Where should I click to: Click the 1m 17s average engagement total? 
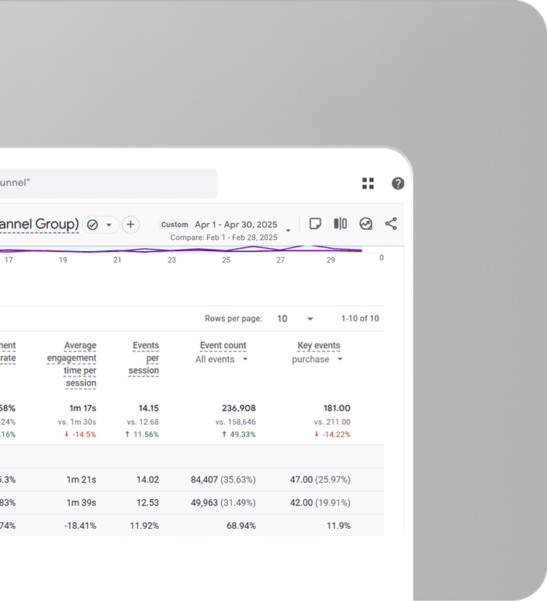(83, 408)
